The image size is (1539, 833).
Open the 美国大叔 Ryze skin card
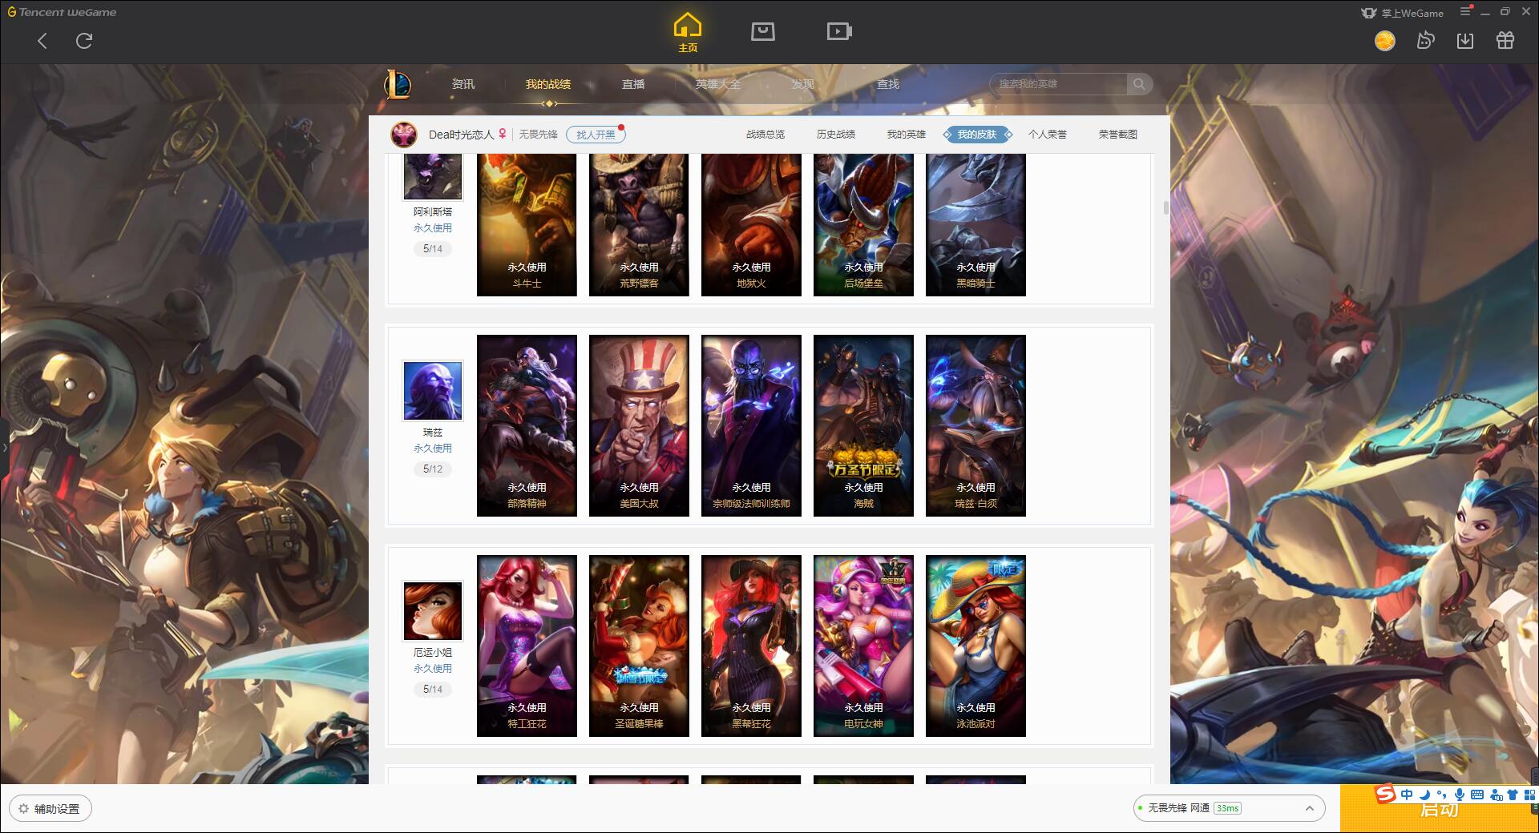639,425
